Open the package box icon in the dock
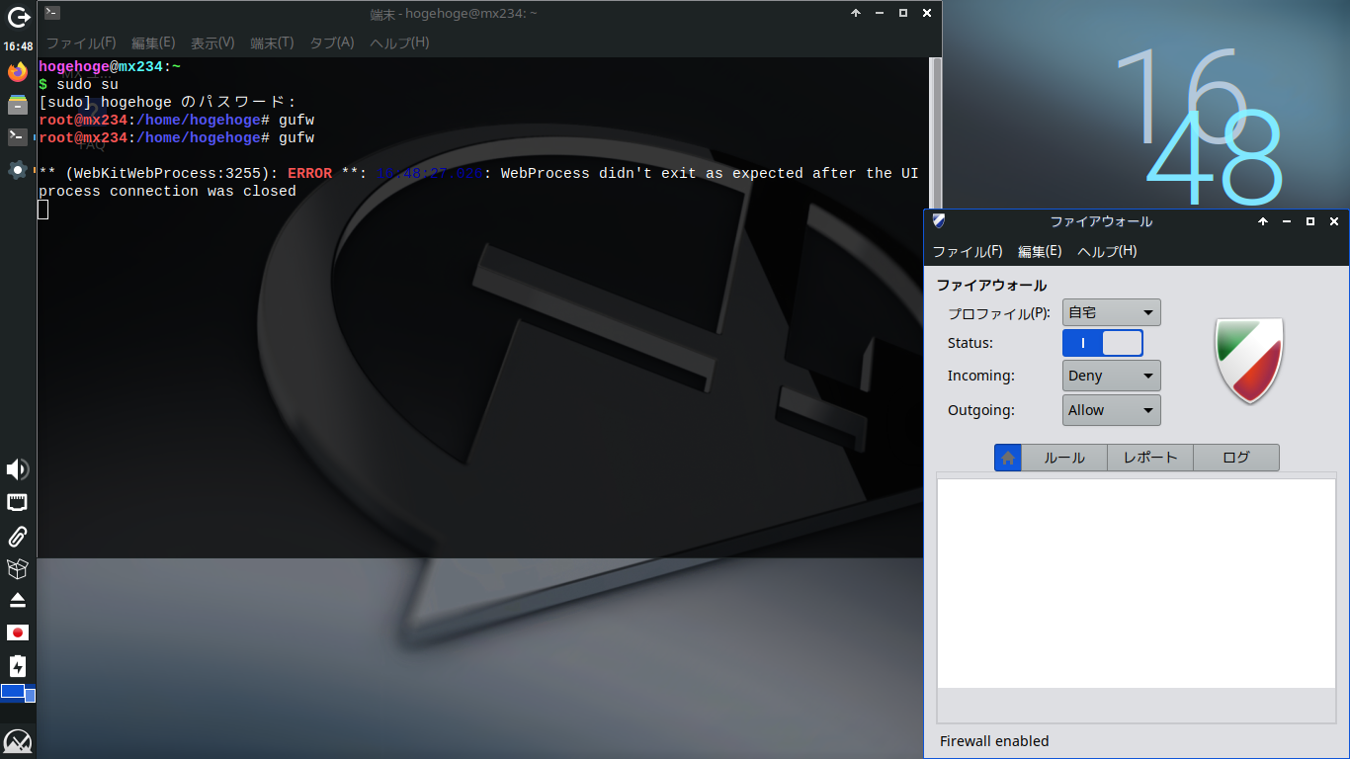The width and height of the screenshot is (1350, 759). 16,568
